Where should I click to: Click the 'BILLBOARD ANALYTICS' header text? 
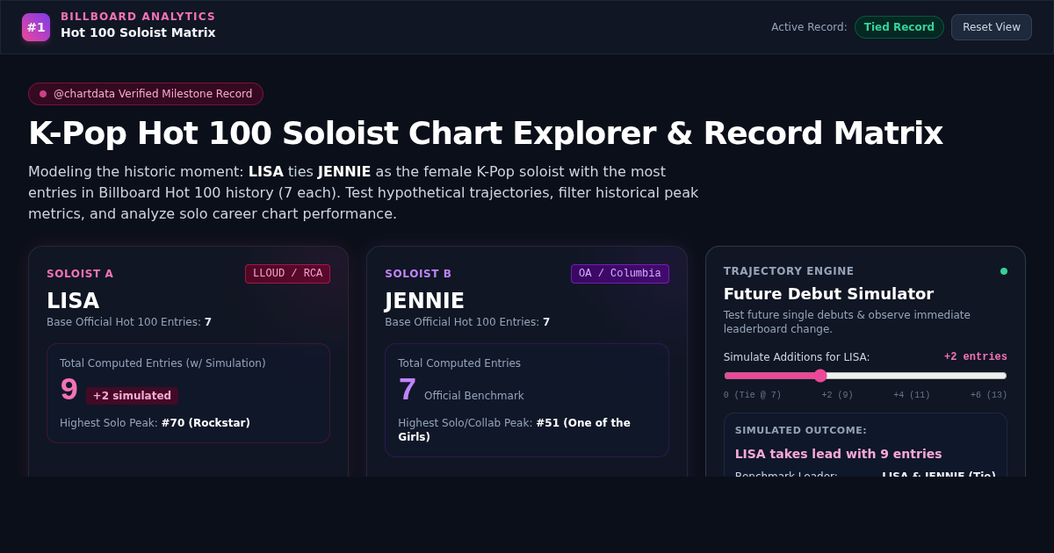click(x=138, y=17)
